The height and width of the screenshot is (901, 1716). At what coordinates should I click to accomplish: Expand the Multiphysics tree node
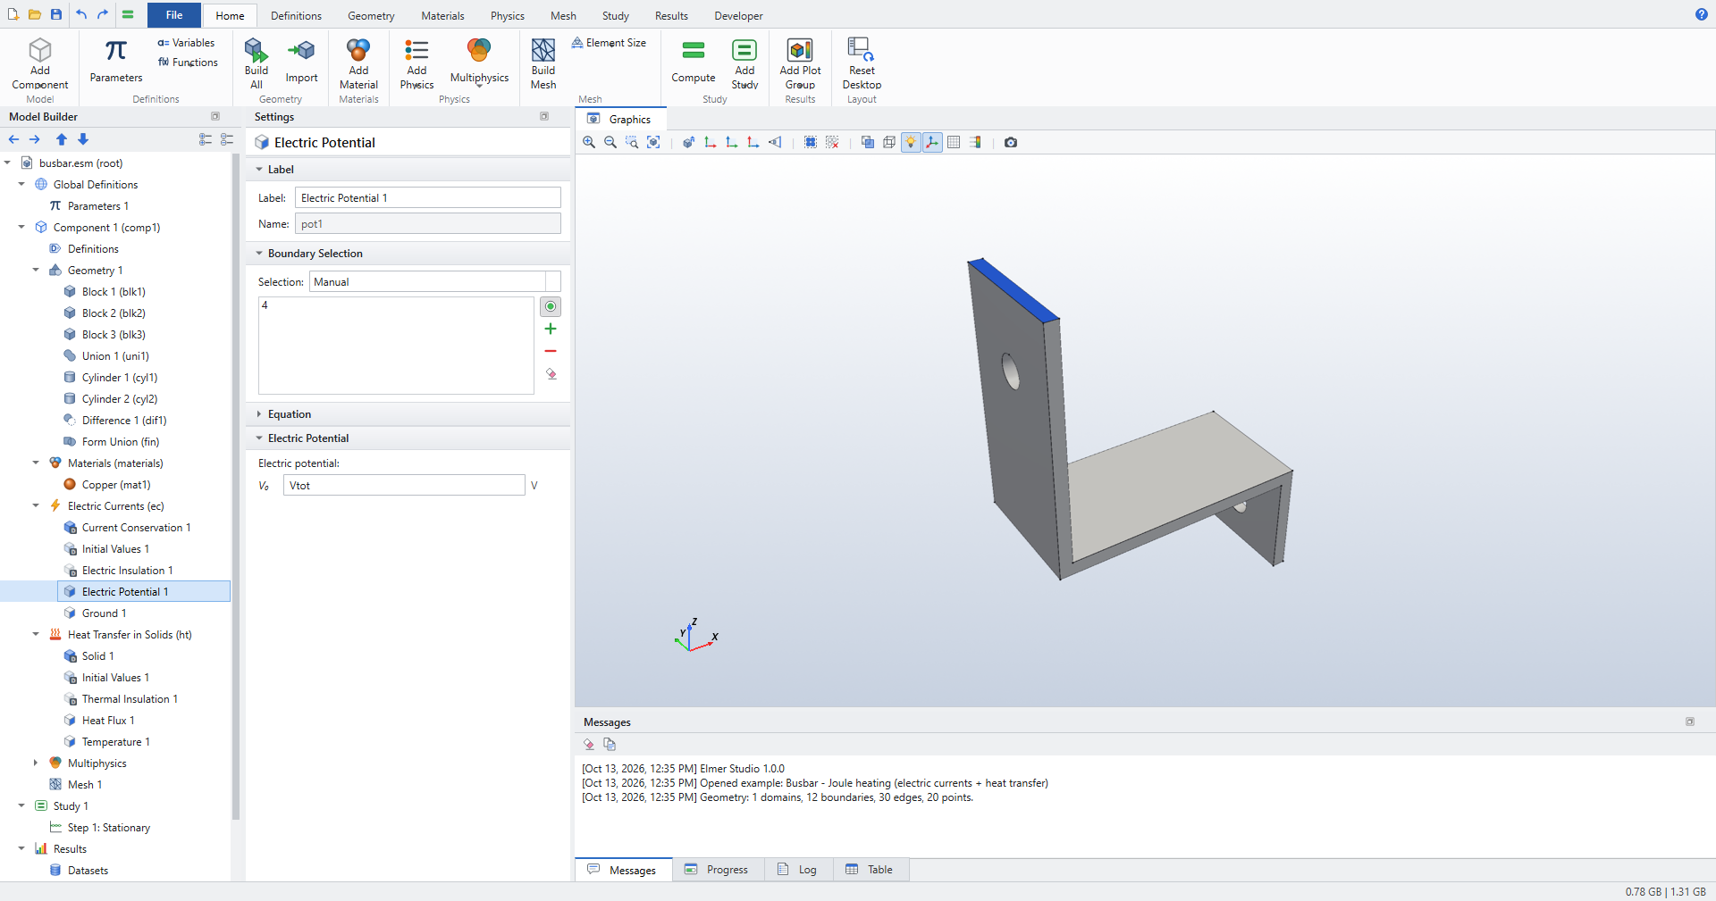[36, 763]
